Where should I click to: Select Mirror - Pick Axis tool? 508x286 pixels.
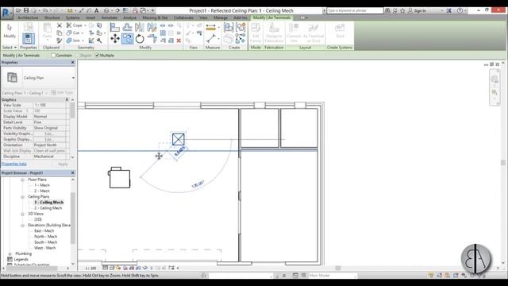140,28
